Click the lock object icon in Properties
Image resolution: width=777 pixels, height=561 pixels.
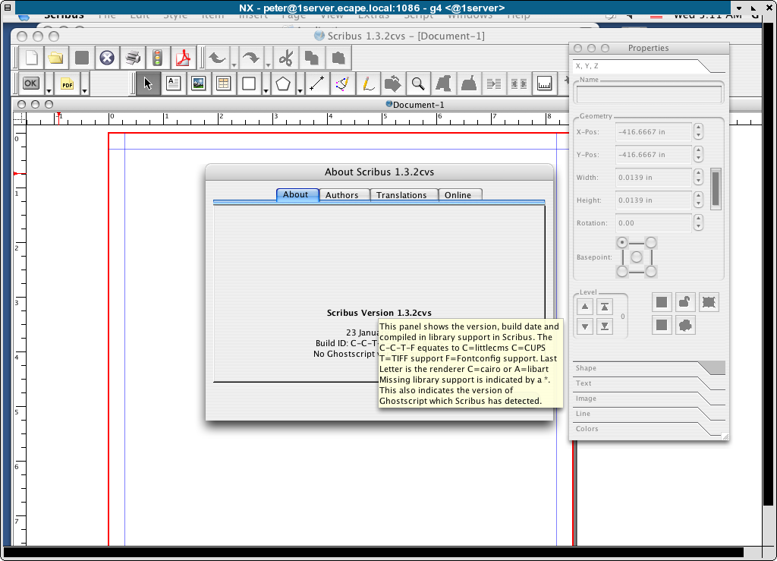pyautogui.click(x=684, y=302)
